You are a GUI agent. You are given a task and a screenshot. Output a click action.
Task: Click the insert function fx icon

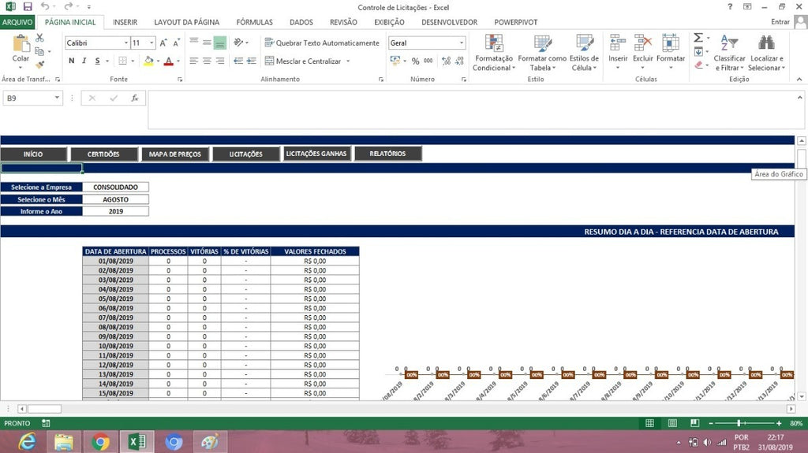click(134, 98)
